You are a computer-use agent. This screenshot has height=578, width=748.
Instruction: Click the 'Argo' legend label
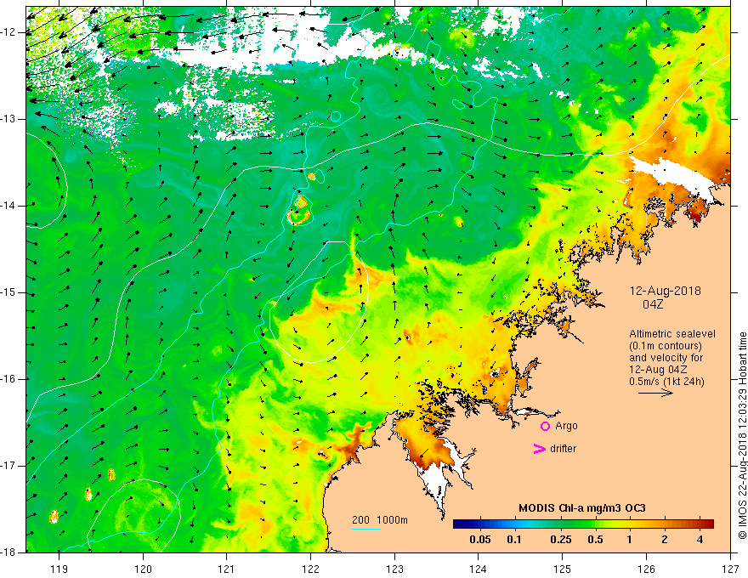(566, 426)
